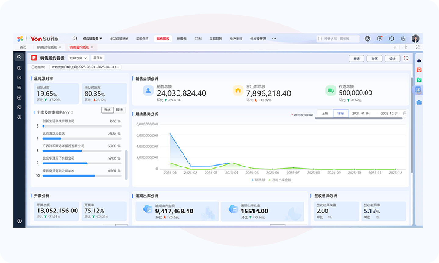Click the Top10 ranking list scrollbar
This screenshot has height=263, width=439.
coord(126,164)
